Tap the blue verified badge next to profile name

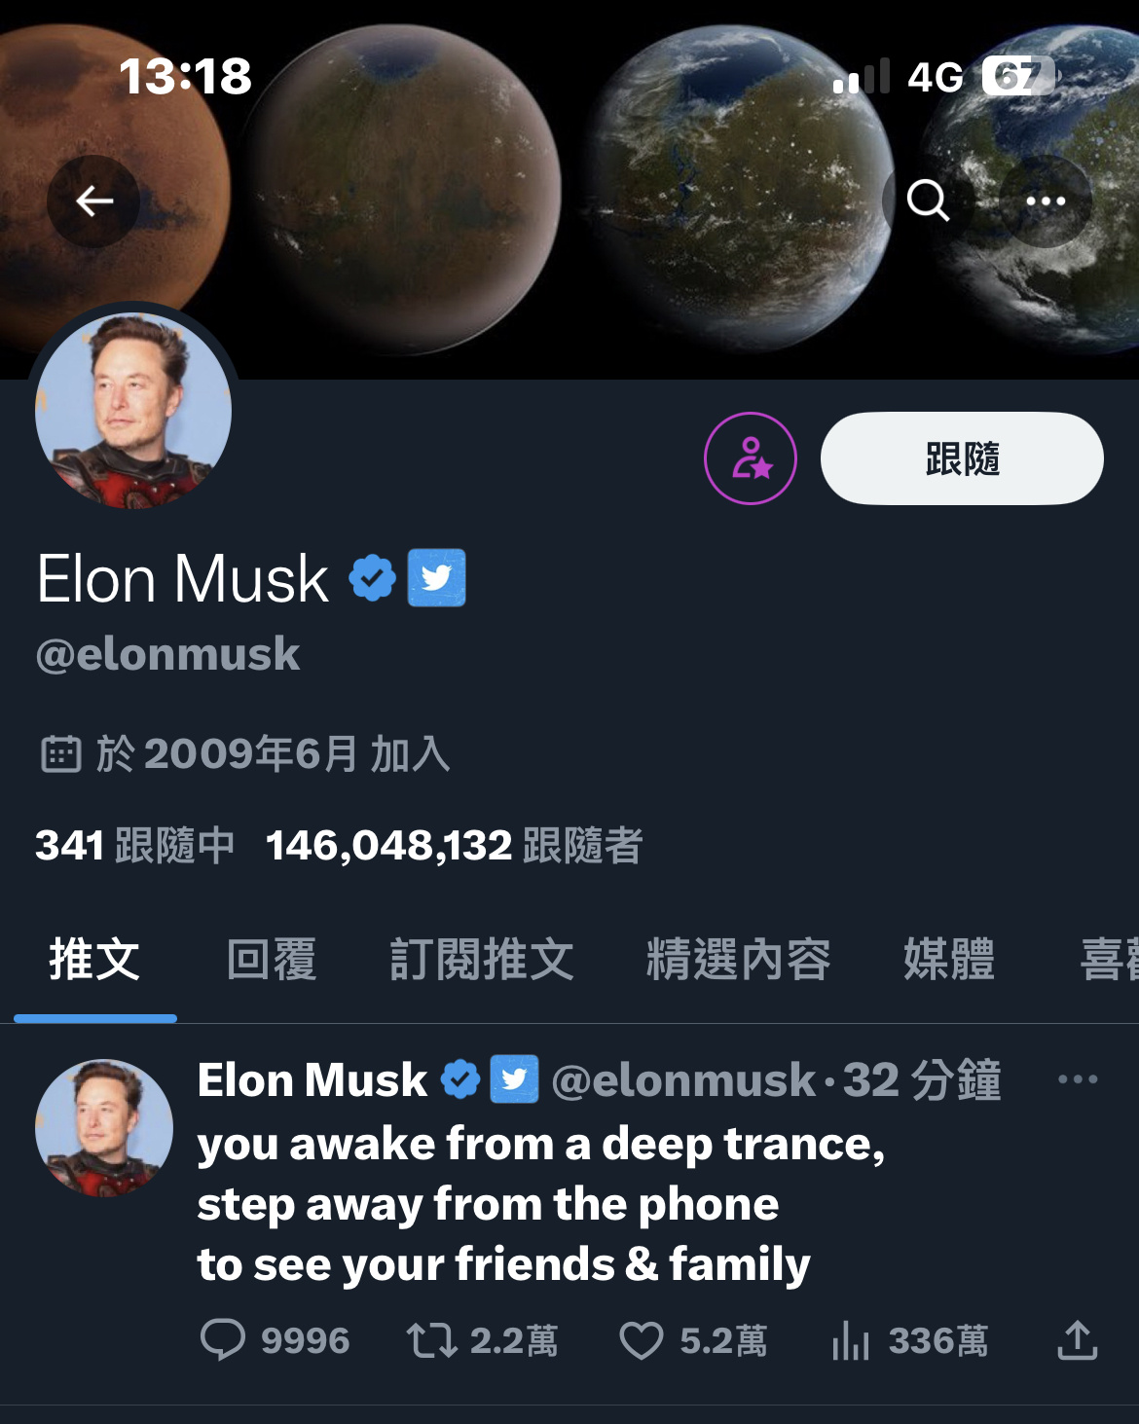372,578
